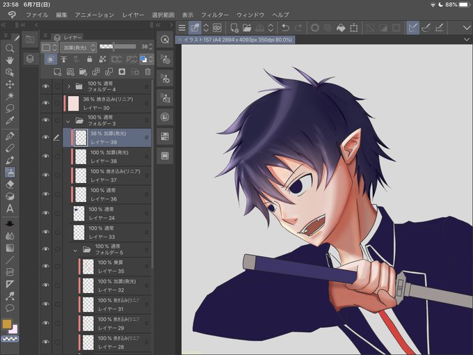Click the New layer folder icon
The width and height of the screenshot is (473, 355).
pyautogui.click(x=83, y=72)
